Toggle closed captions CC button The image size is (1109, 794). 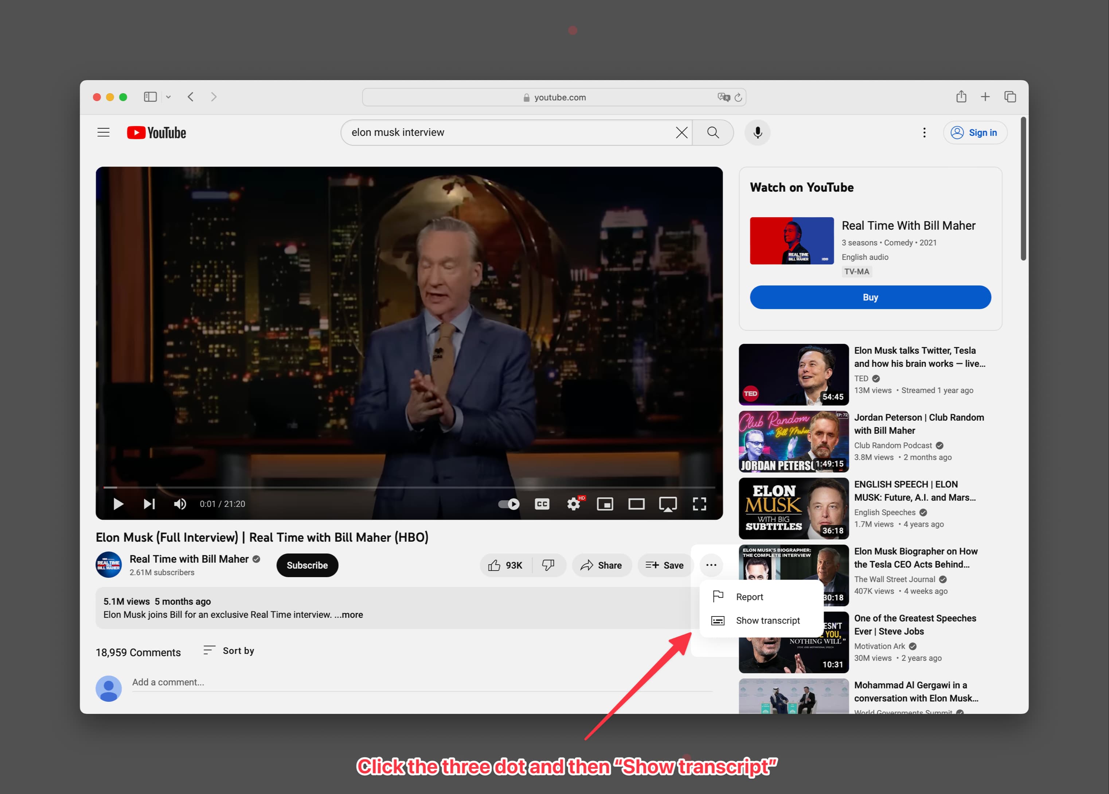[542, 504]
